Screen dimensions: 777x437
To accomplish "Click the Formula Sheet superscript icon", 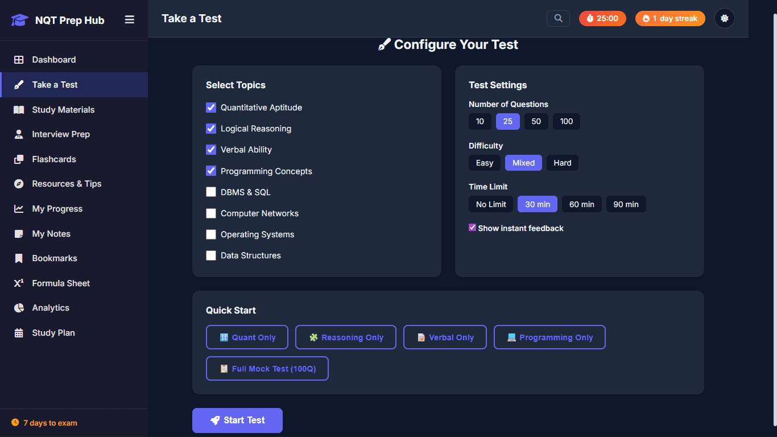I will 19,283.
